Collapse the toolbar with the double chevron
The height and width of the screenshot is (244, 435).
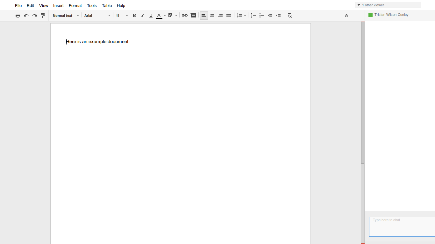(x=346, y=15)
